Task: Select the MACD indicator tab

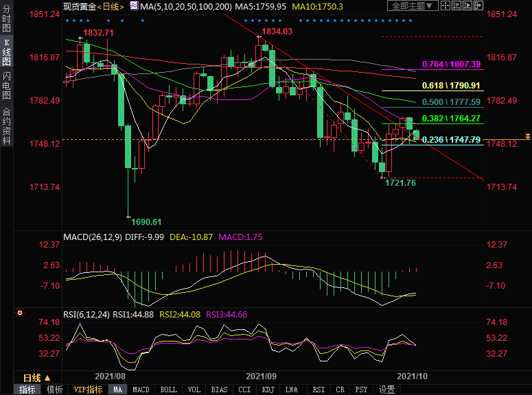Action: click(x=141, y=390)
